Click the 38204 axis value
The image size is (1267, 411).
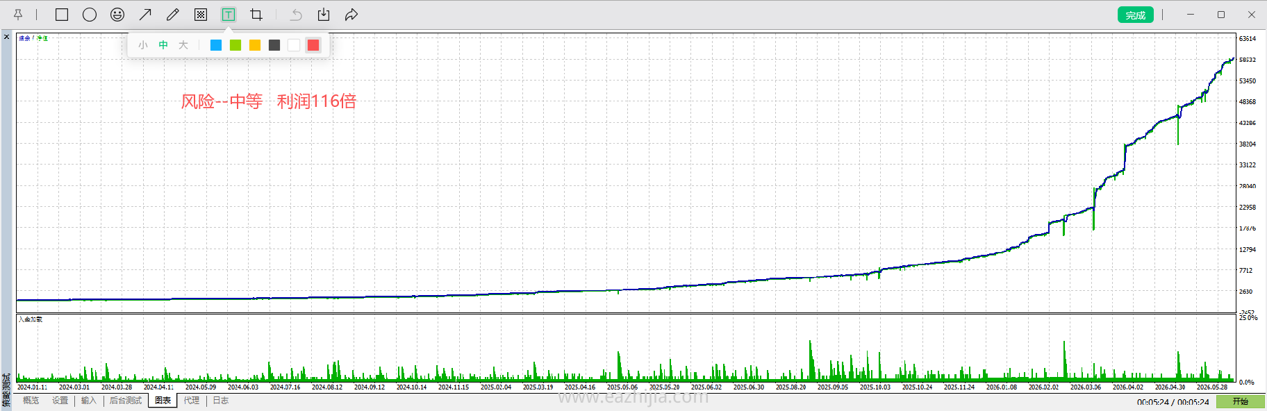point(1248,144)
